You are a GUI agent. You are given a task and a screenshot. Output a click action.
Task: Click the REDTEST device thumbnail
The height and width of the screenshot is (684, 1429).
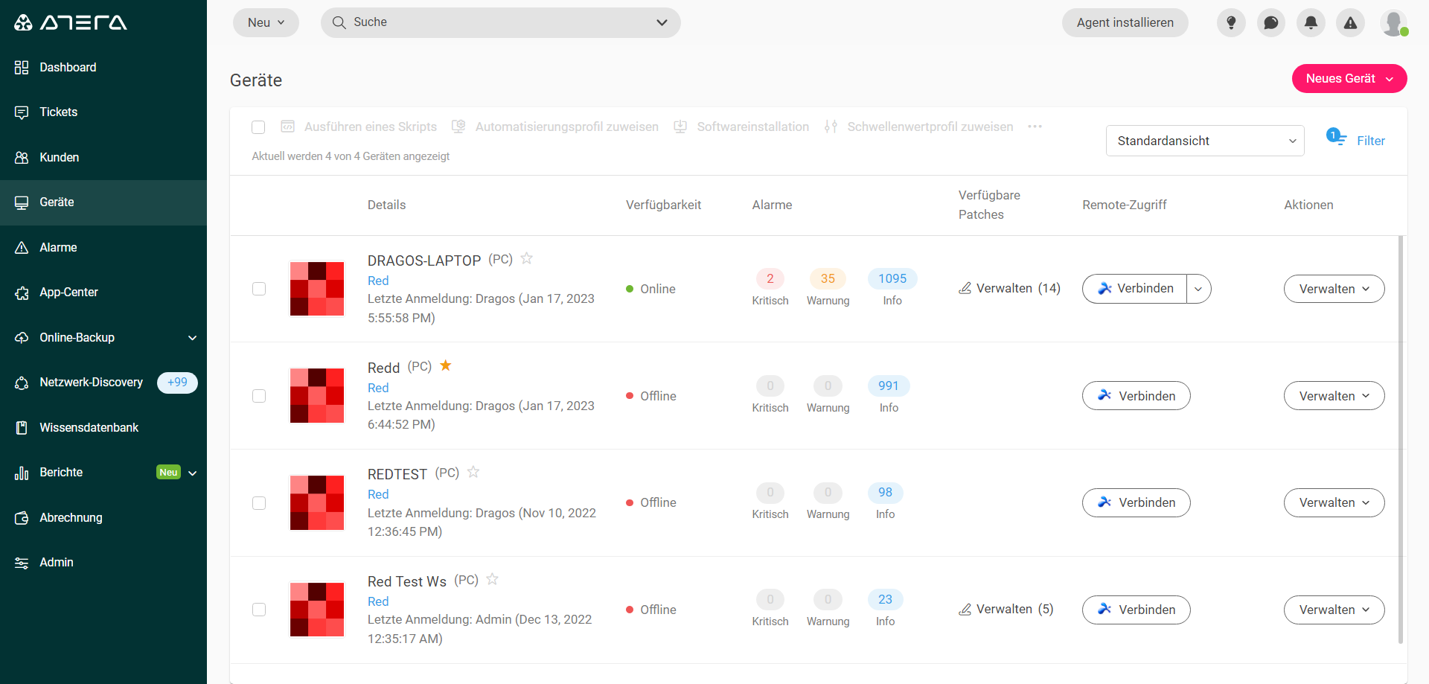pos(317,502)
